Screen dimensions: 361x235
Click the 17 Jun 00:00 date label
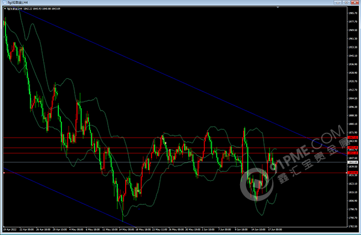275,230
